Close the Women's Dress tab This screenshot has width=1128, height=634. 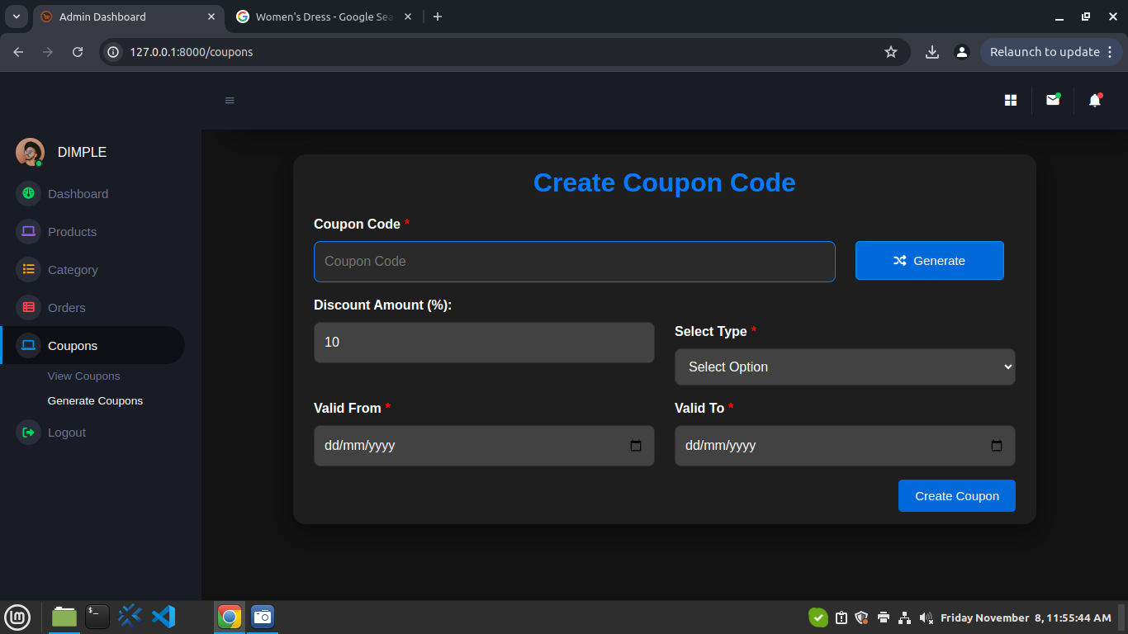tap(407, 17)
